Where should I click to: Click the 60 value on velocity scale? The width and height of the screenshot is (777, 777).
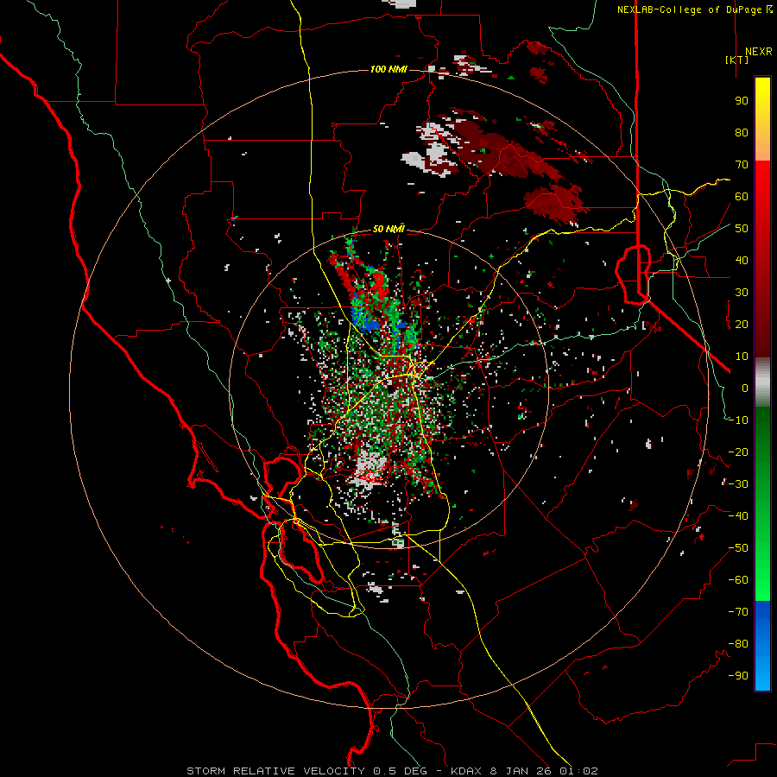point(742,197)
